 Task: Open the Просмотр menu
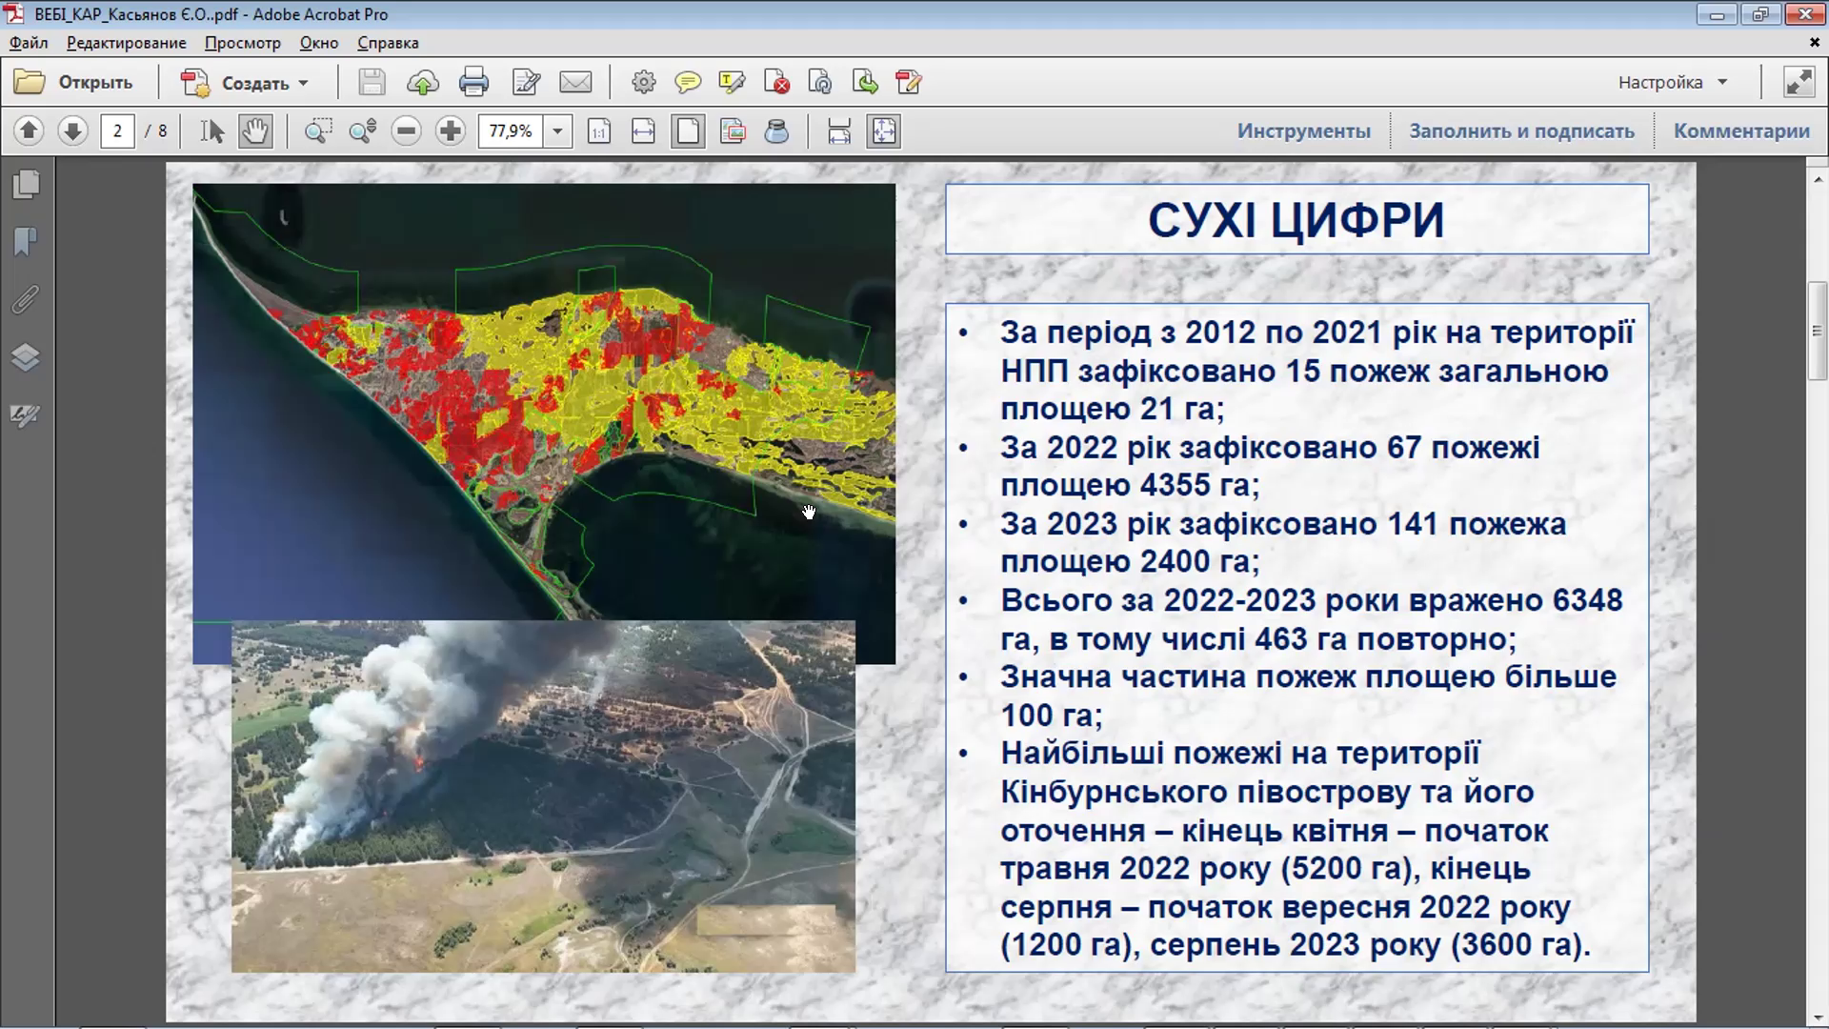point(242,43)
